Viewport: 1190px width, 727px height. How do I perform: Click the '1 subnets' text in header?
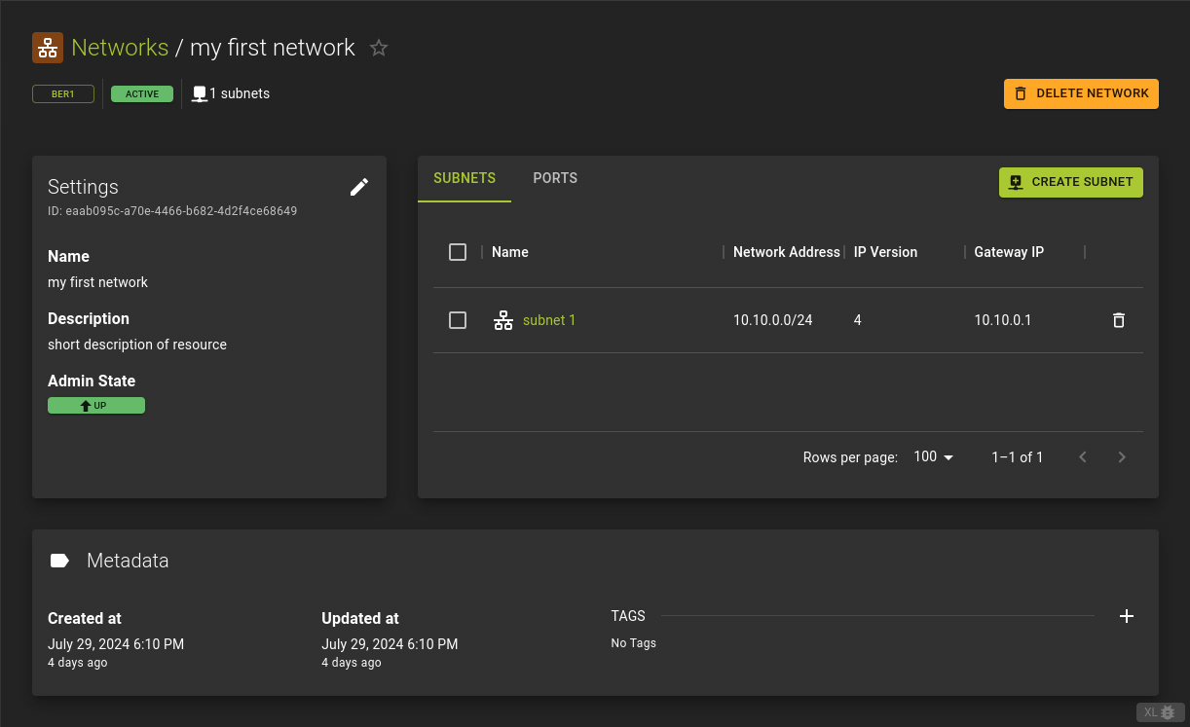[x=240, y=94]
